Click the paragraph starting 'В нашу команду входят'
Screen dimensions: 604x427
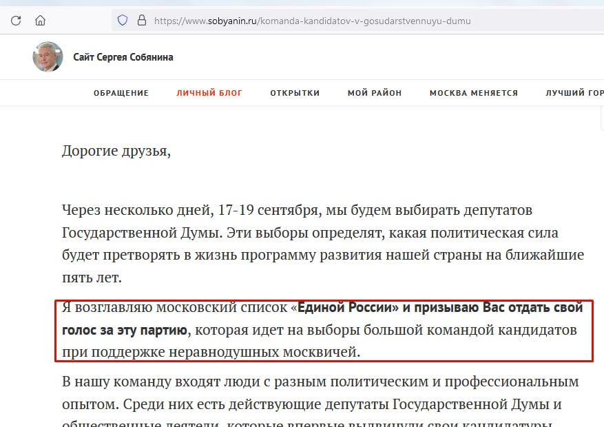click(320, 401)
